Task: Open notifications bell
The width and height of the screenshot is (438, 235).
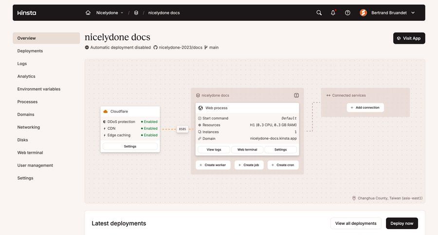Action: (333, 13)
